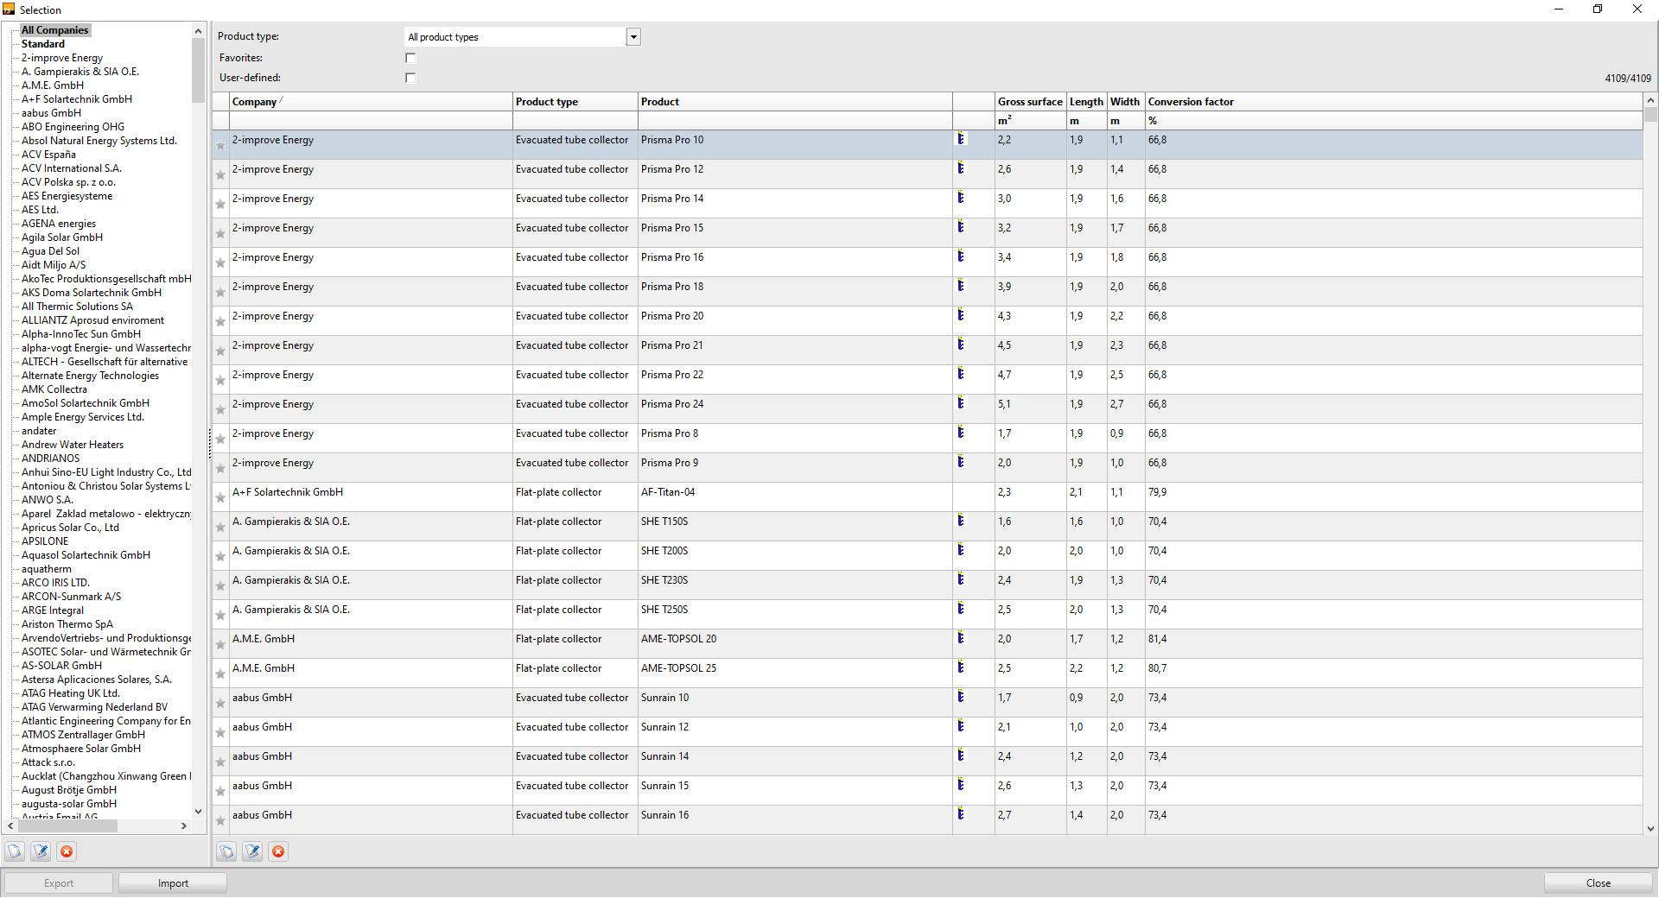Sort table by Company column header
1659x898 pixels.
tap(371, 102)
